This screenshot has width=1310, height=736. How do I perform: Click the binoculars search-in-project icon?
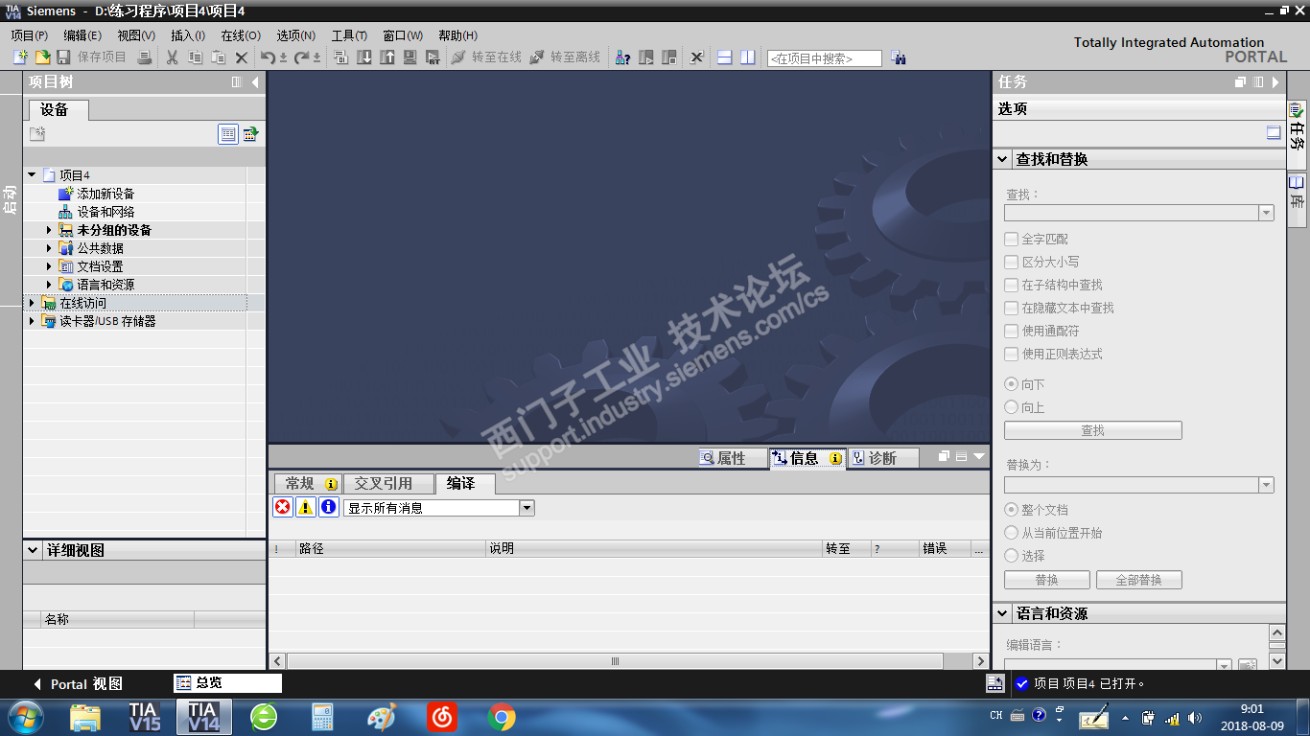[x=898, y=57]
